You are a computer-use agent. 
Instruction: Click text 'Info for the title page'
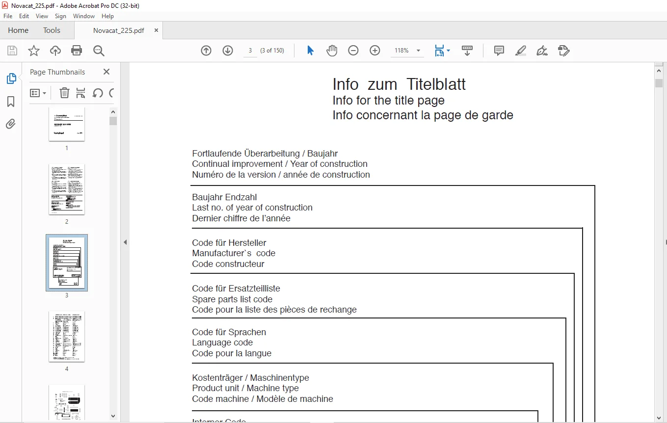[x=389, y=101]
